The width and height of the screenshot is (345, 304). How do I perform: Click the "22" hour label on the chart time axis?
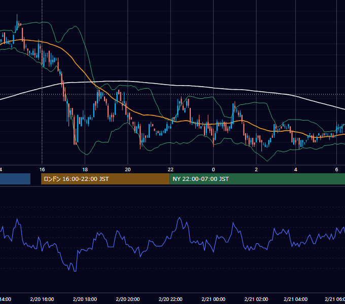pos(170,170)
